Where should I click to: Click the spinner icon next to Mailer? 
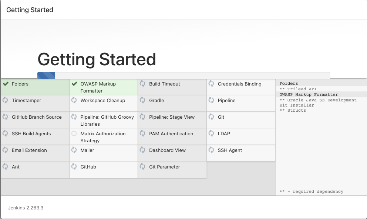(74, 150)
